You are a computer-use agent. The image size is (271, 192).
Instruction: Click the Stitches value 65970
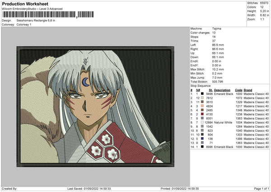pyautogui.click(x=264, y=3)
